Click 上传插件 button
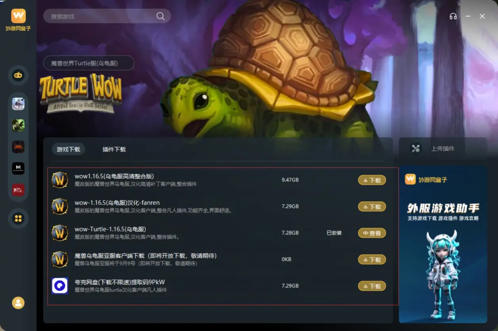The width and height of the screenshot is (498, 331). 443,149
